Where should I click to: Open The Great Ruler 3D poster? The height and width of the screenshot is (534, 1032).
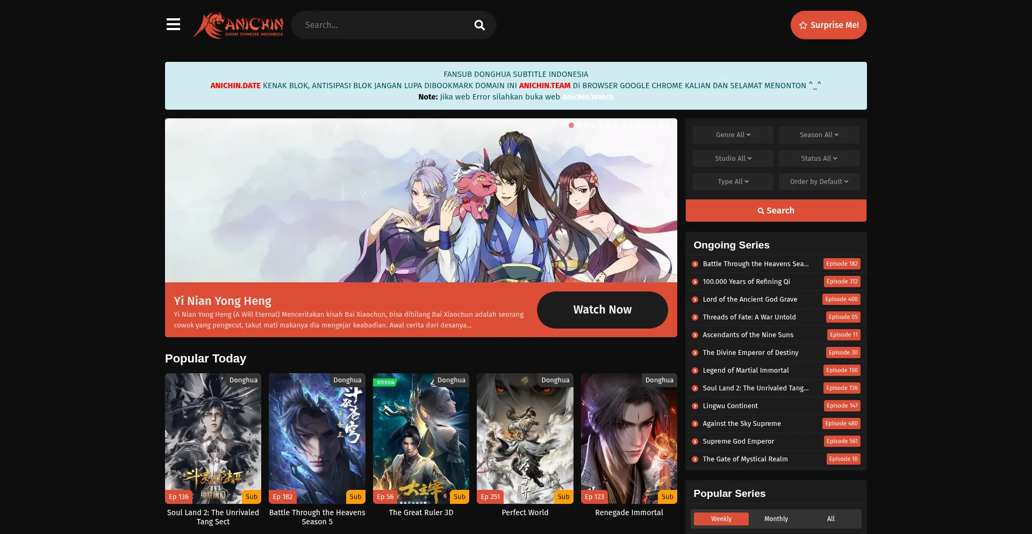(x=421, y=439)
